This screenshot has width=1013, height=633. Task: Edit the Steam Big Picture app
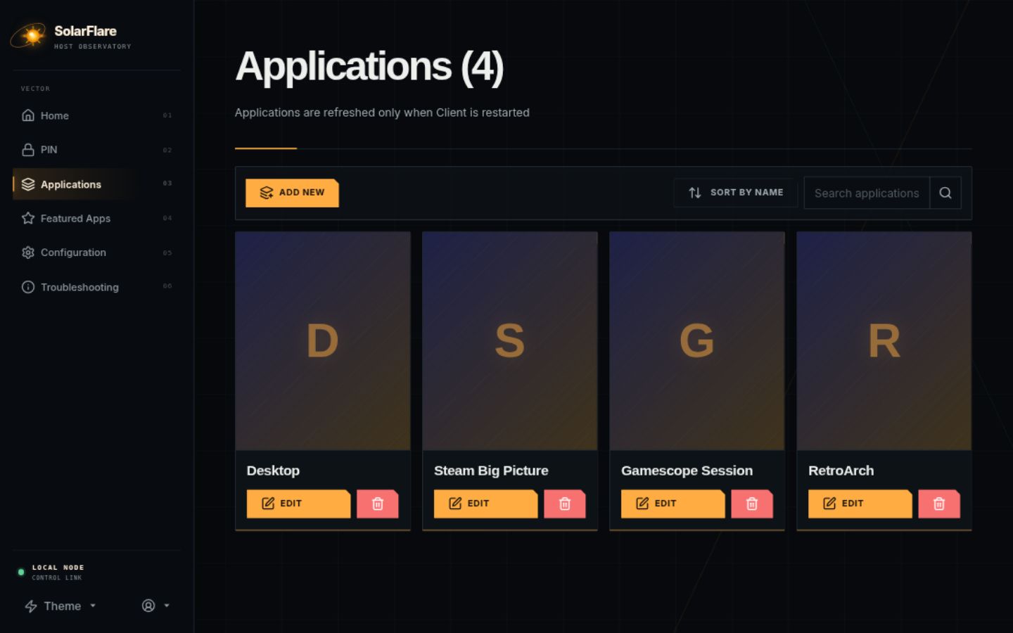[x=485, y=504]
